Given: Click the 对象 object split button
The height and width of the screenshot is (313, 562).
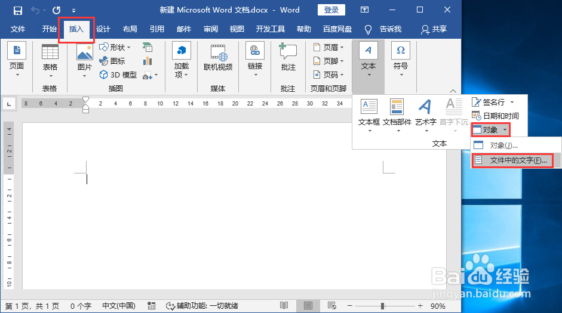Looking at the screenshot, I should coord(486,129).
